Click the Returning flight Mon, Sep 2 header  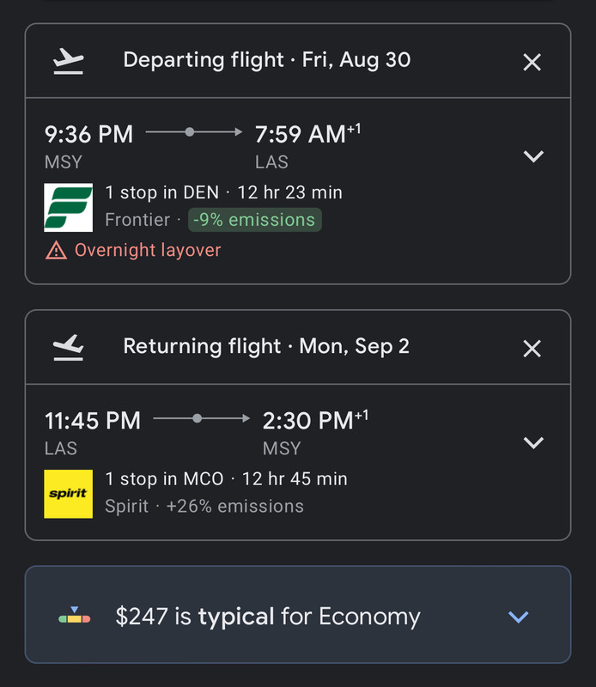[266, 346]
